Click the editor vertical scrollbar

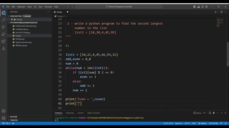[x=228, y=54]
